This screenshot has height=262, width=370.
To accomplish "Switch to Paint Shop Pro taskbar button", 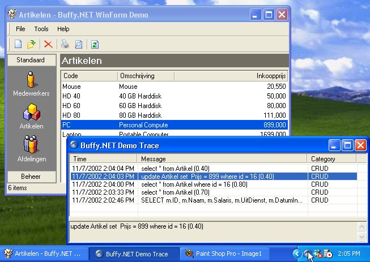I will click(224, 254).
